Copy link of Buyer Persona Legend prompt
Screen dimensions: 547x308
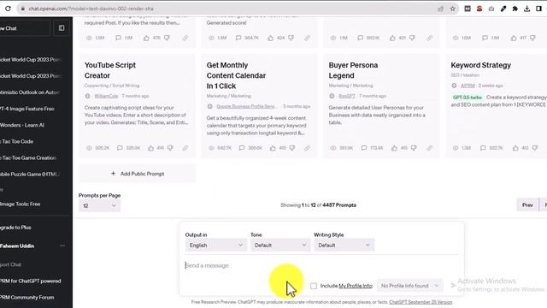tap(429, 148)
